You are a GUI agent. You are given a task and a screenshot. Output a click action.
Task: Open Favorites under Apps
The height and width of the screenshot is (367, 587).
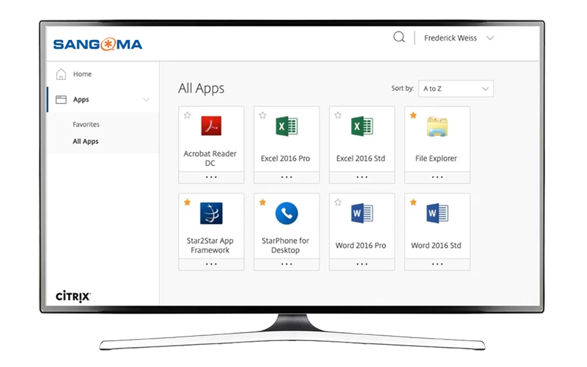86,124
